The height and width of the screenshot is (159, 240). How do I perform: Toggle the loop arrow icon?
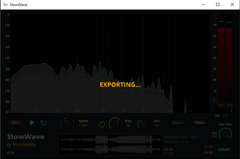pyautogui.click(x=43, y=123)
